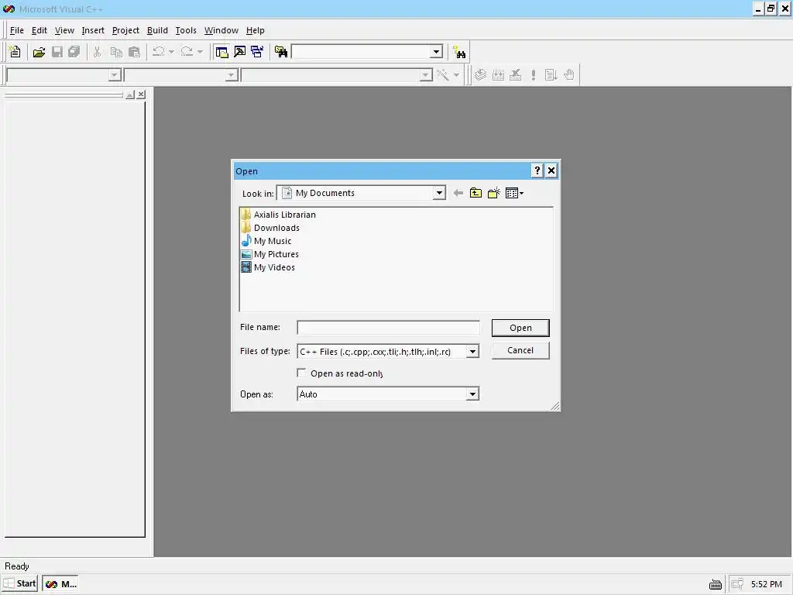Click the Cancel button in dialog
Screen dimensions: 793x595
[520, 350]
